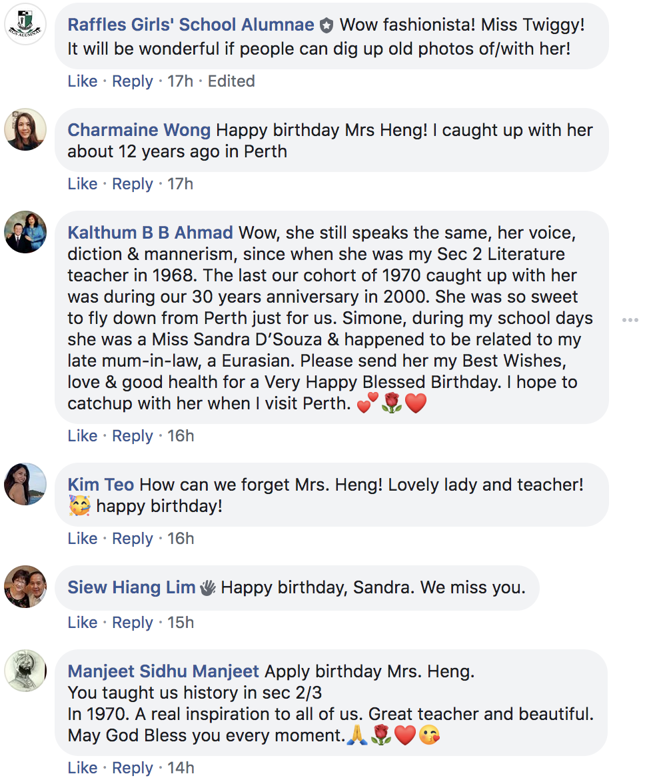Reply to Kalthum B B Ahmad's comment
Screen dimensions: 647x782
133,436
